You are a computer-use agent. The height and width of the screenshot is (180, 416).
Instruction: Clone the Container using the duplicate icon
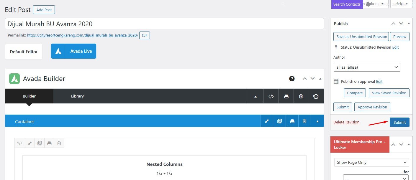(x=279, y=121)
